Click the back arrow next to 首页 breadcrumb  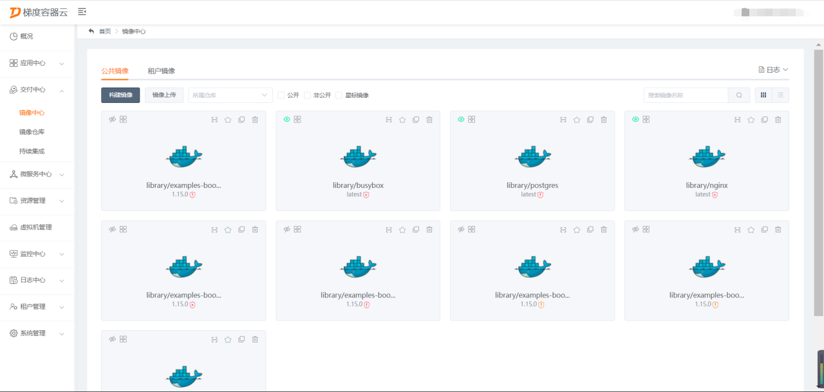coord(91,31)
